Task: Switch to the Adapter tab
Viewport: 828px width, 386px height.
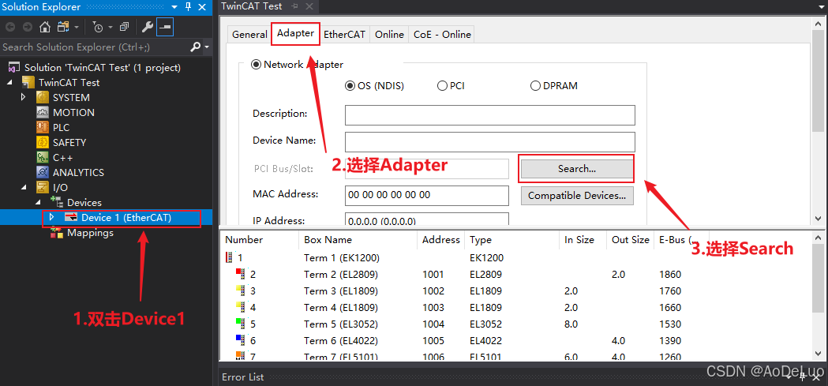Action: [x=296, y=33]
